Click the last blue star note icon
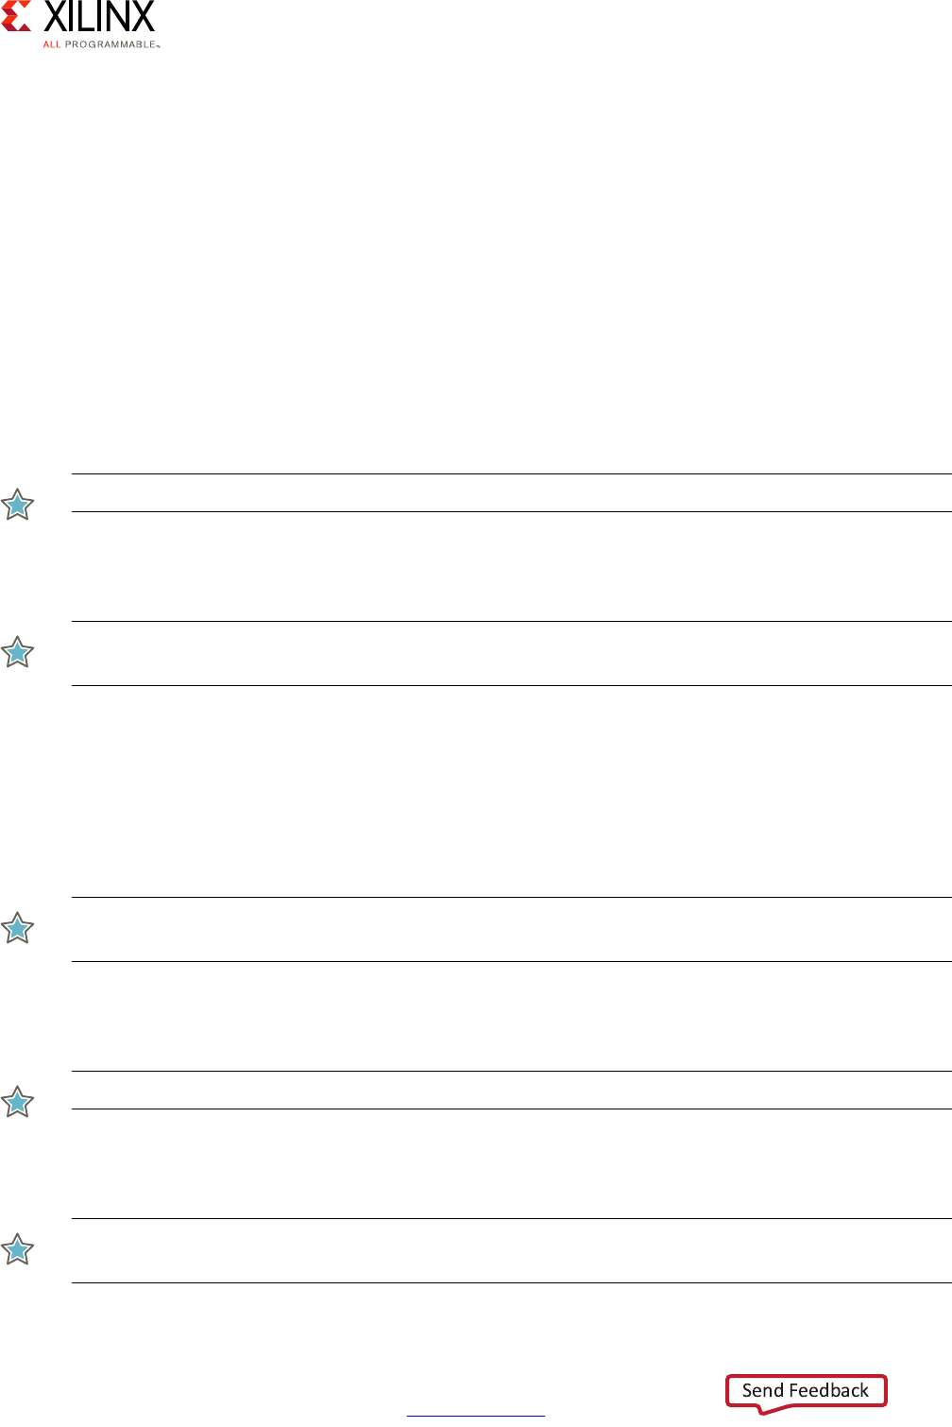Screen dimensions: 952x1427 (18, 1249)
